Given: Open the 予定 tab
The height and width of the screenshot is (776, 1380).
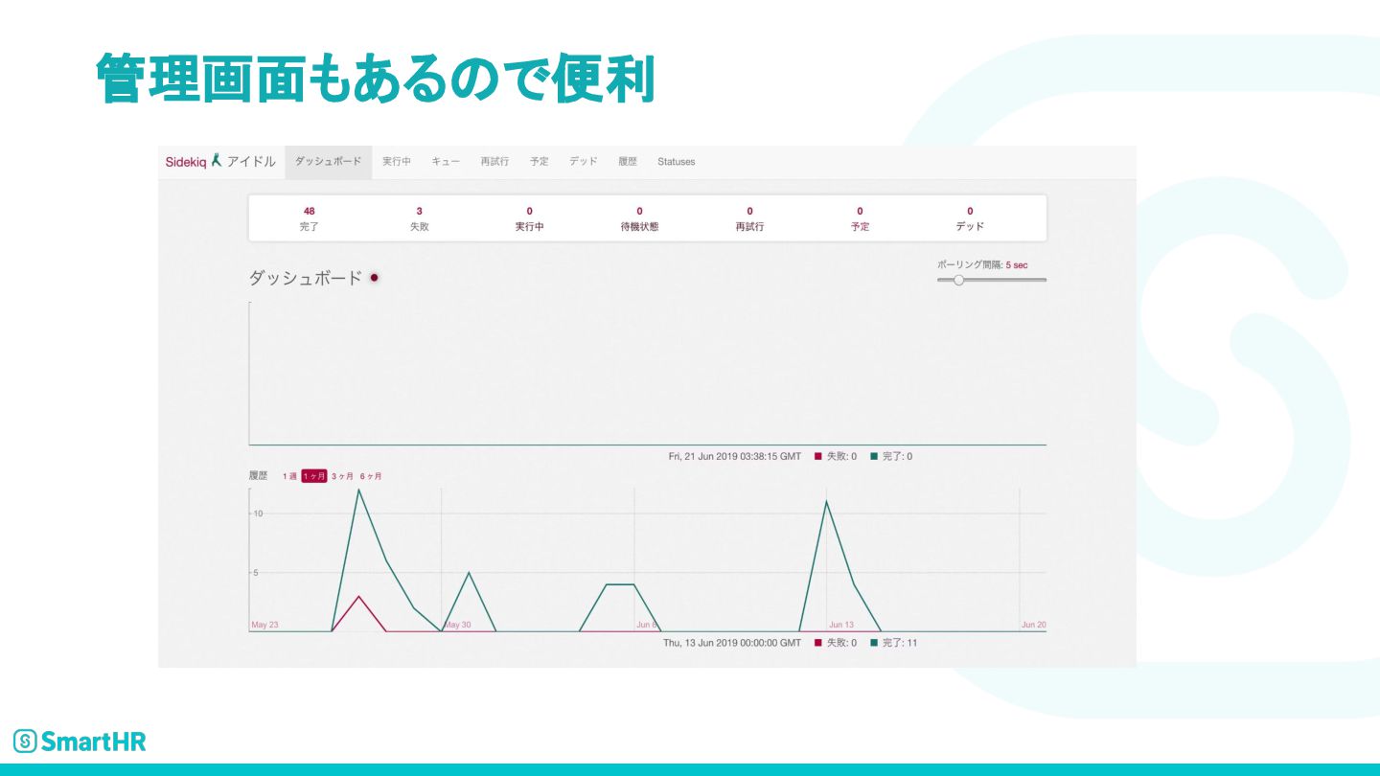Looking at the screenshot, I should [540, 162].
